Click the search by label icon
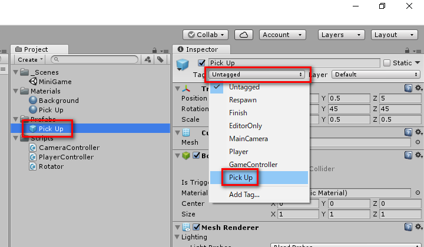The image size is (424, 247). [160, 59]
